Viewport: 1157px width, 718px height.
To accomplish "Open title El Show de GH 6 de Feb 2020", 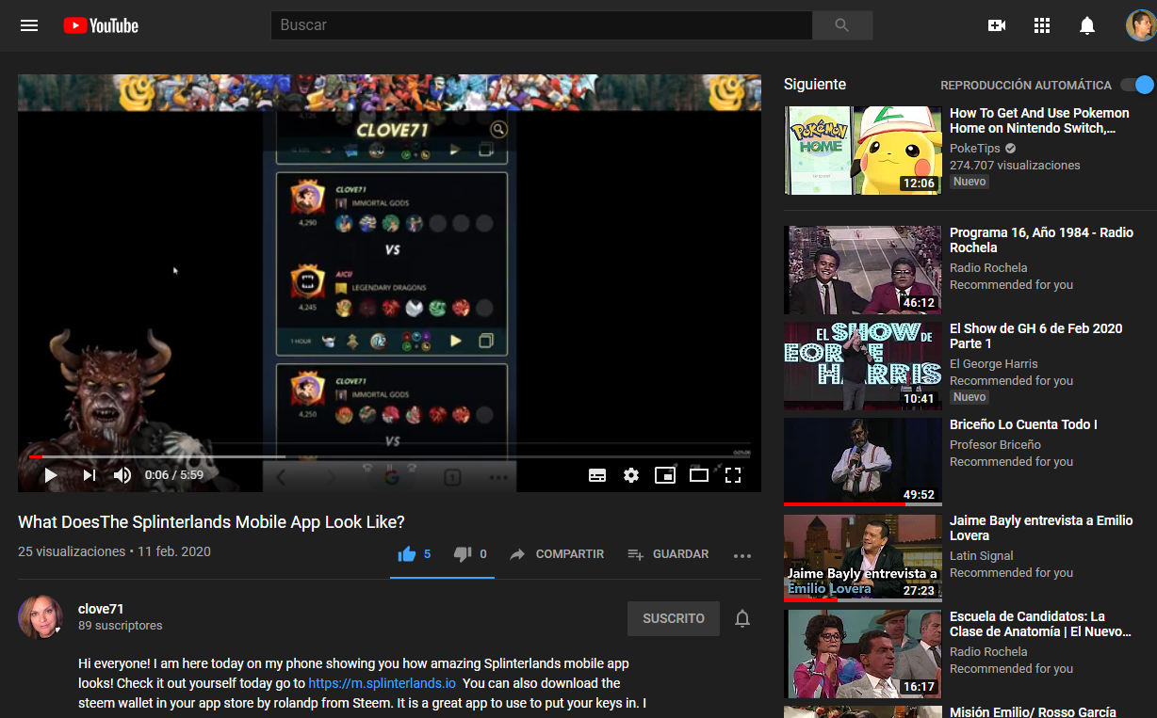I will click(1036, 336).
